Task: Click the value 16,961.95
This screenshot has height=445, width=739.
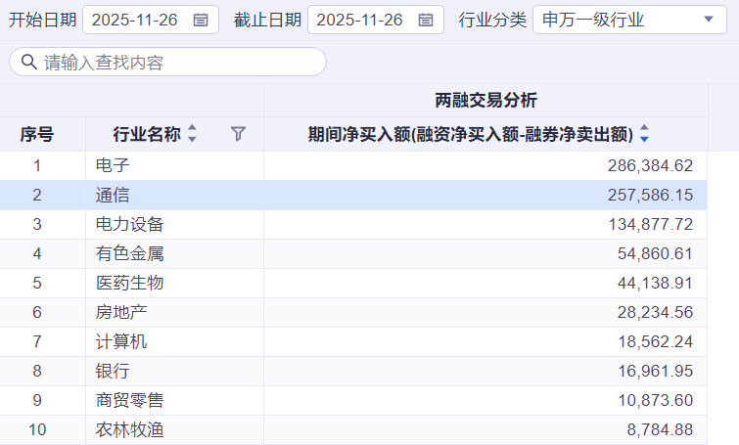Action: (x=656, y=371)
